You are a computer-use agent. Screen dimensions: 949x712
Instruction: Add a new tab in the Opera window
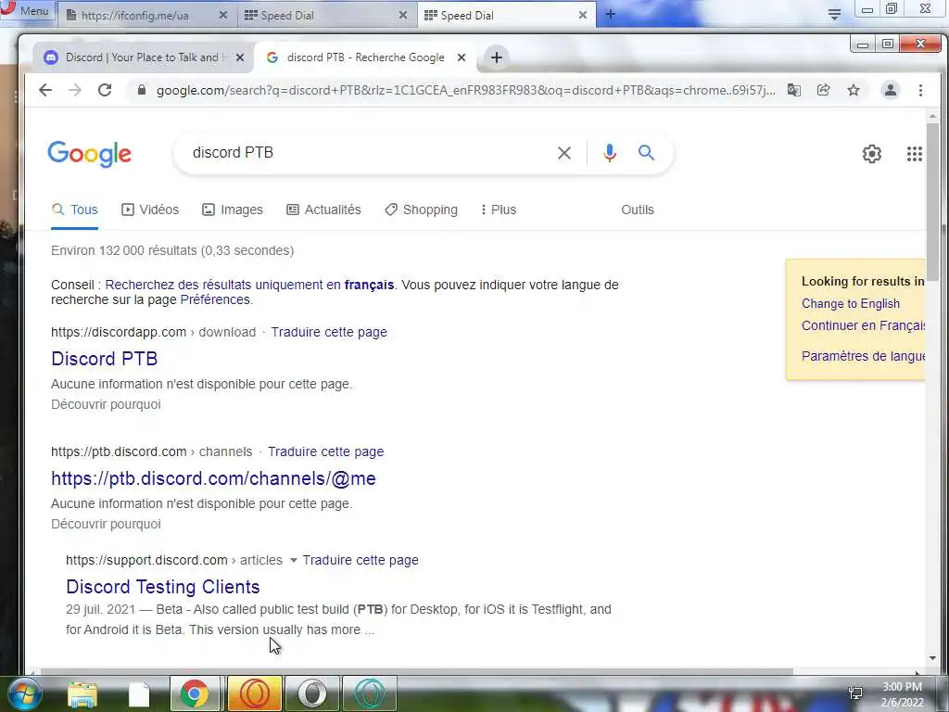click(x=610, y=14)
